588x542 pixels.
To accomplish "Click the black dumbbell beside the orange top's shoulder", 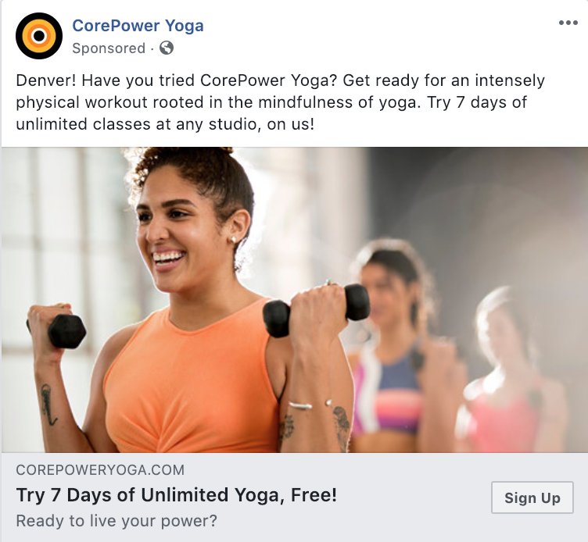I will [x=316, y=309].
